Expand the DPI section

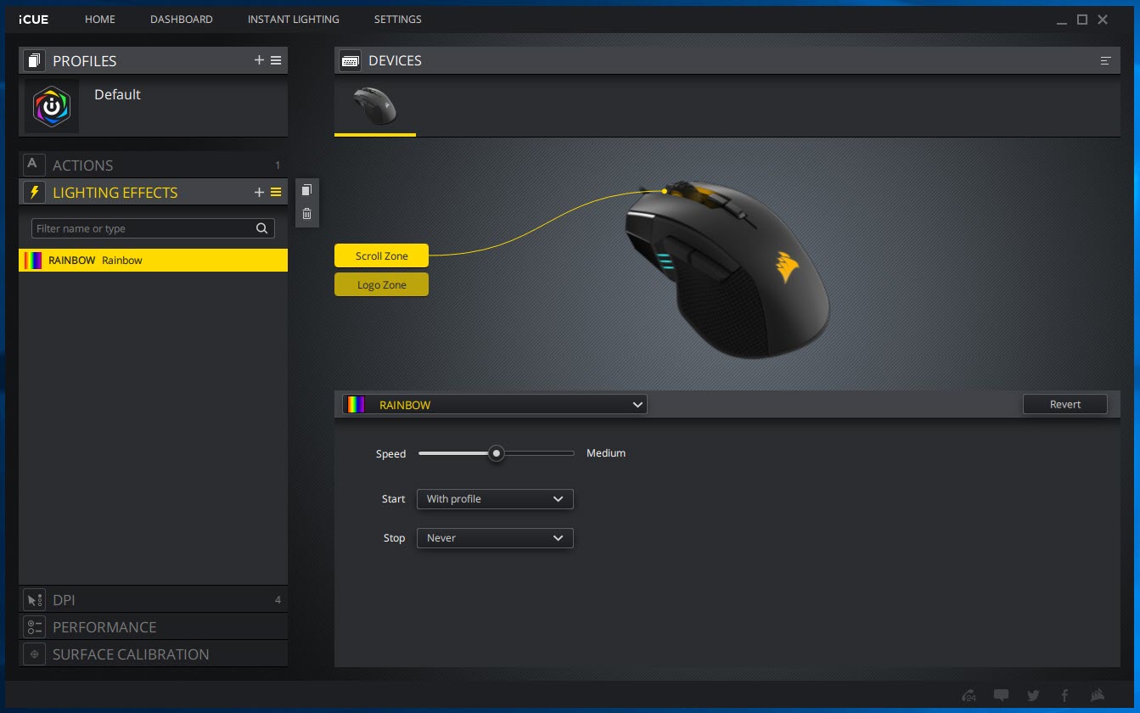pyautogui.click(x=153, y=599)
